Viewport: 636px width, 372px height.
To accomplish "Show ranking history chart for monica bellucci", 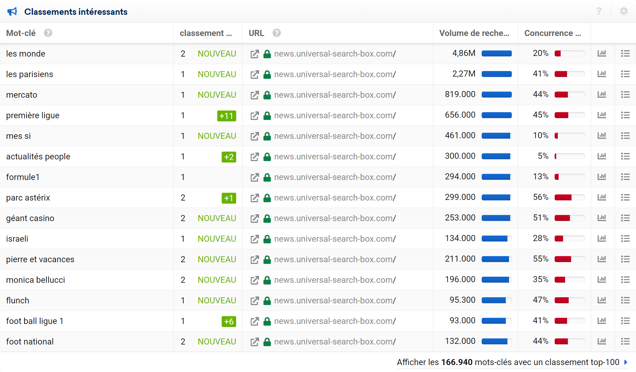I will tap(602, 280).
